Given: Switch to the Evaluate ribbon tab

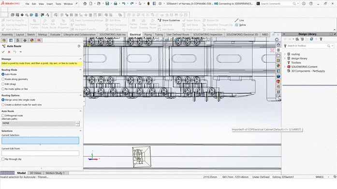Looking at the screenshot, I should pyautogui.click(x=55, y=35).
